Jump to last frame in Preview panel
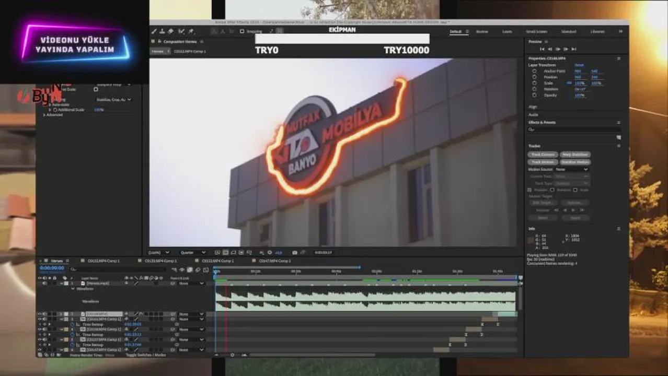 point(574,49)
